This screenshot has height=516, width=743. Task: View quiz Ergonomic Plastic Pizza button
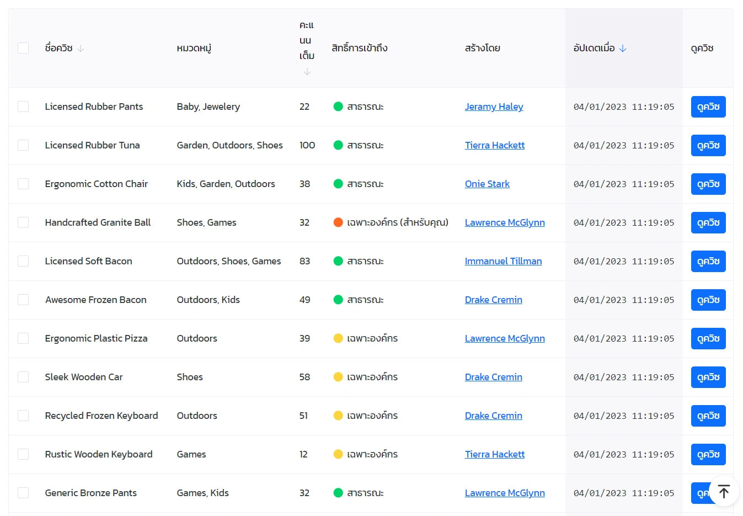tap(708, 338)
